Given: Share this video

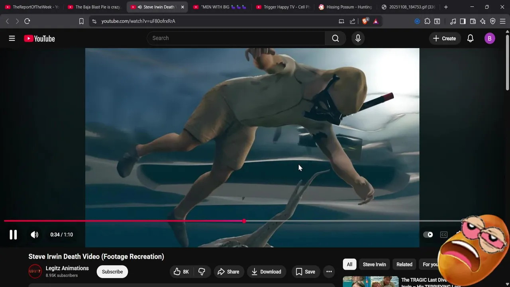Looking at the screenshot, I should click(228, 272).
